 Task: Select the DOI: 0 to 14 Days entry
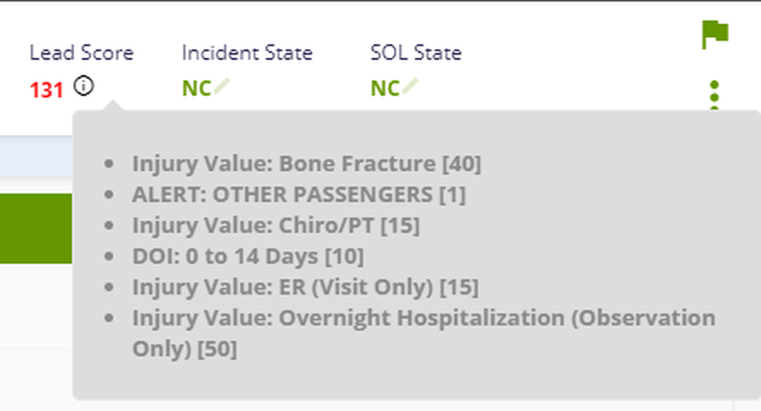click(x=248, y=256)
